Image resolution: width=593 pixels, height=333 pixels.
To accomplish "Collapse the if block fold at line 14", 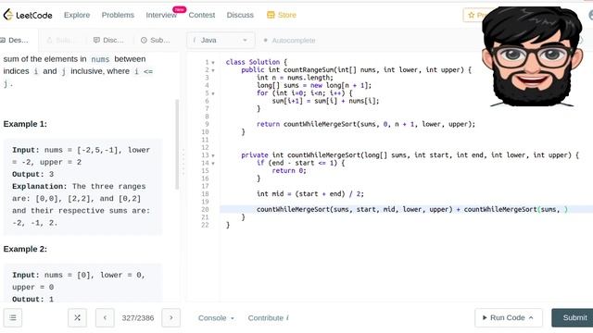I will 213,163.
